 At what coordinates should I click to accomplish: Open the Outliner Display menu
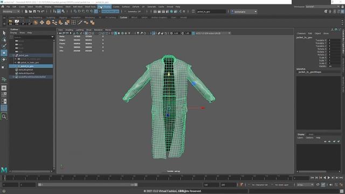[13, 33]
